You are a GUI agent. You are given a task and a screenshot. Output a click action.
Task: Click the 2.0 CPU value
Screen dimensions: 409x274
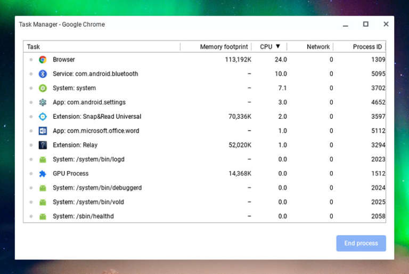[x=282, y=117]
